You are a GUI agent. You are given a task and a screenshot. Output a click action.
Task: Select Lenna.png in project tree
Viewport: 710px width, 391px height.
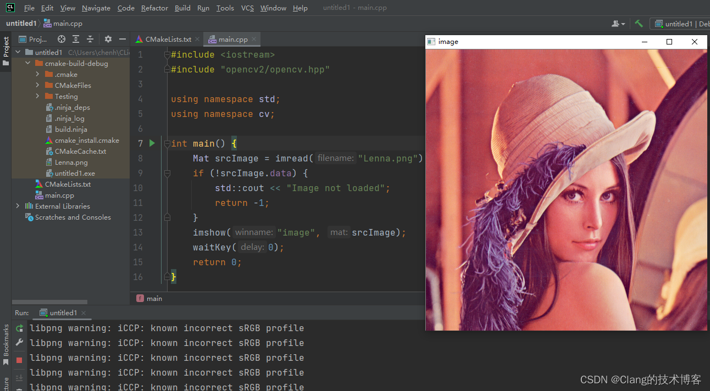click(71, 162)
